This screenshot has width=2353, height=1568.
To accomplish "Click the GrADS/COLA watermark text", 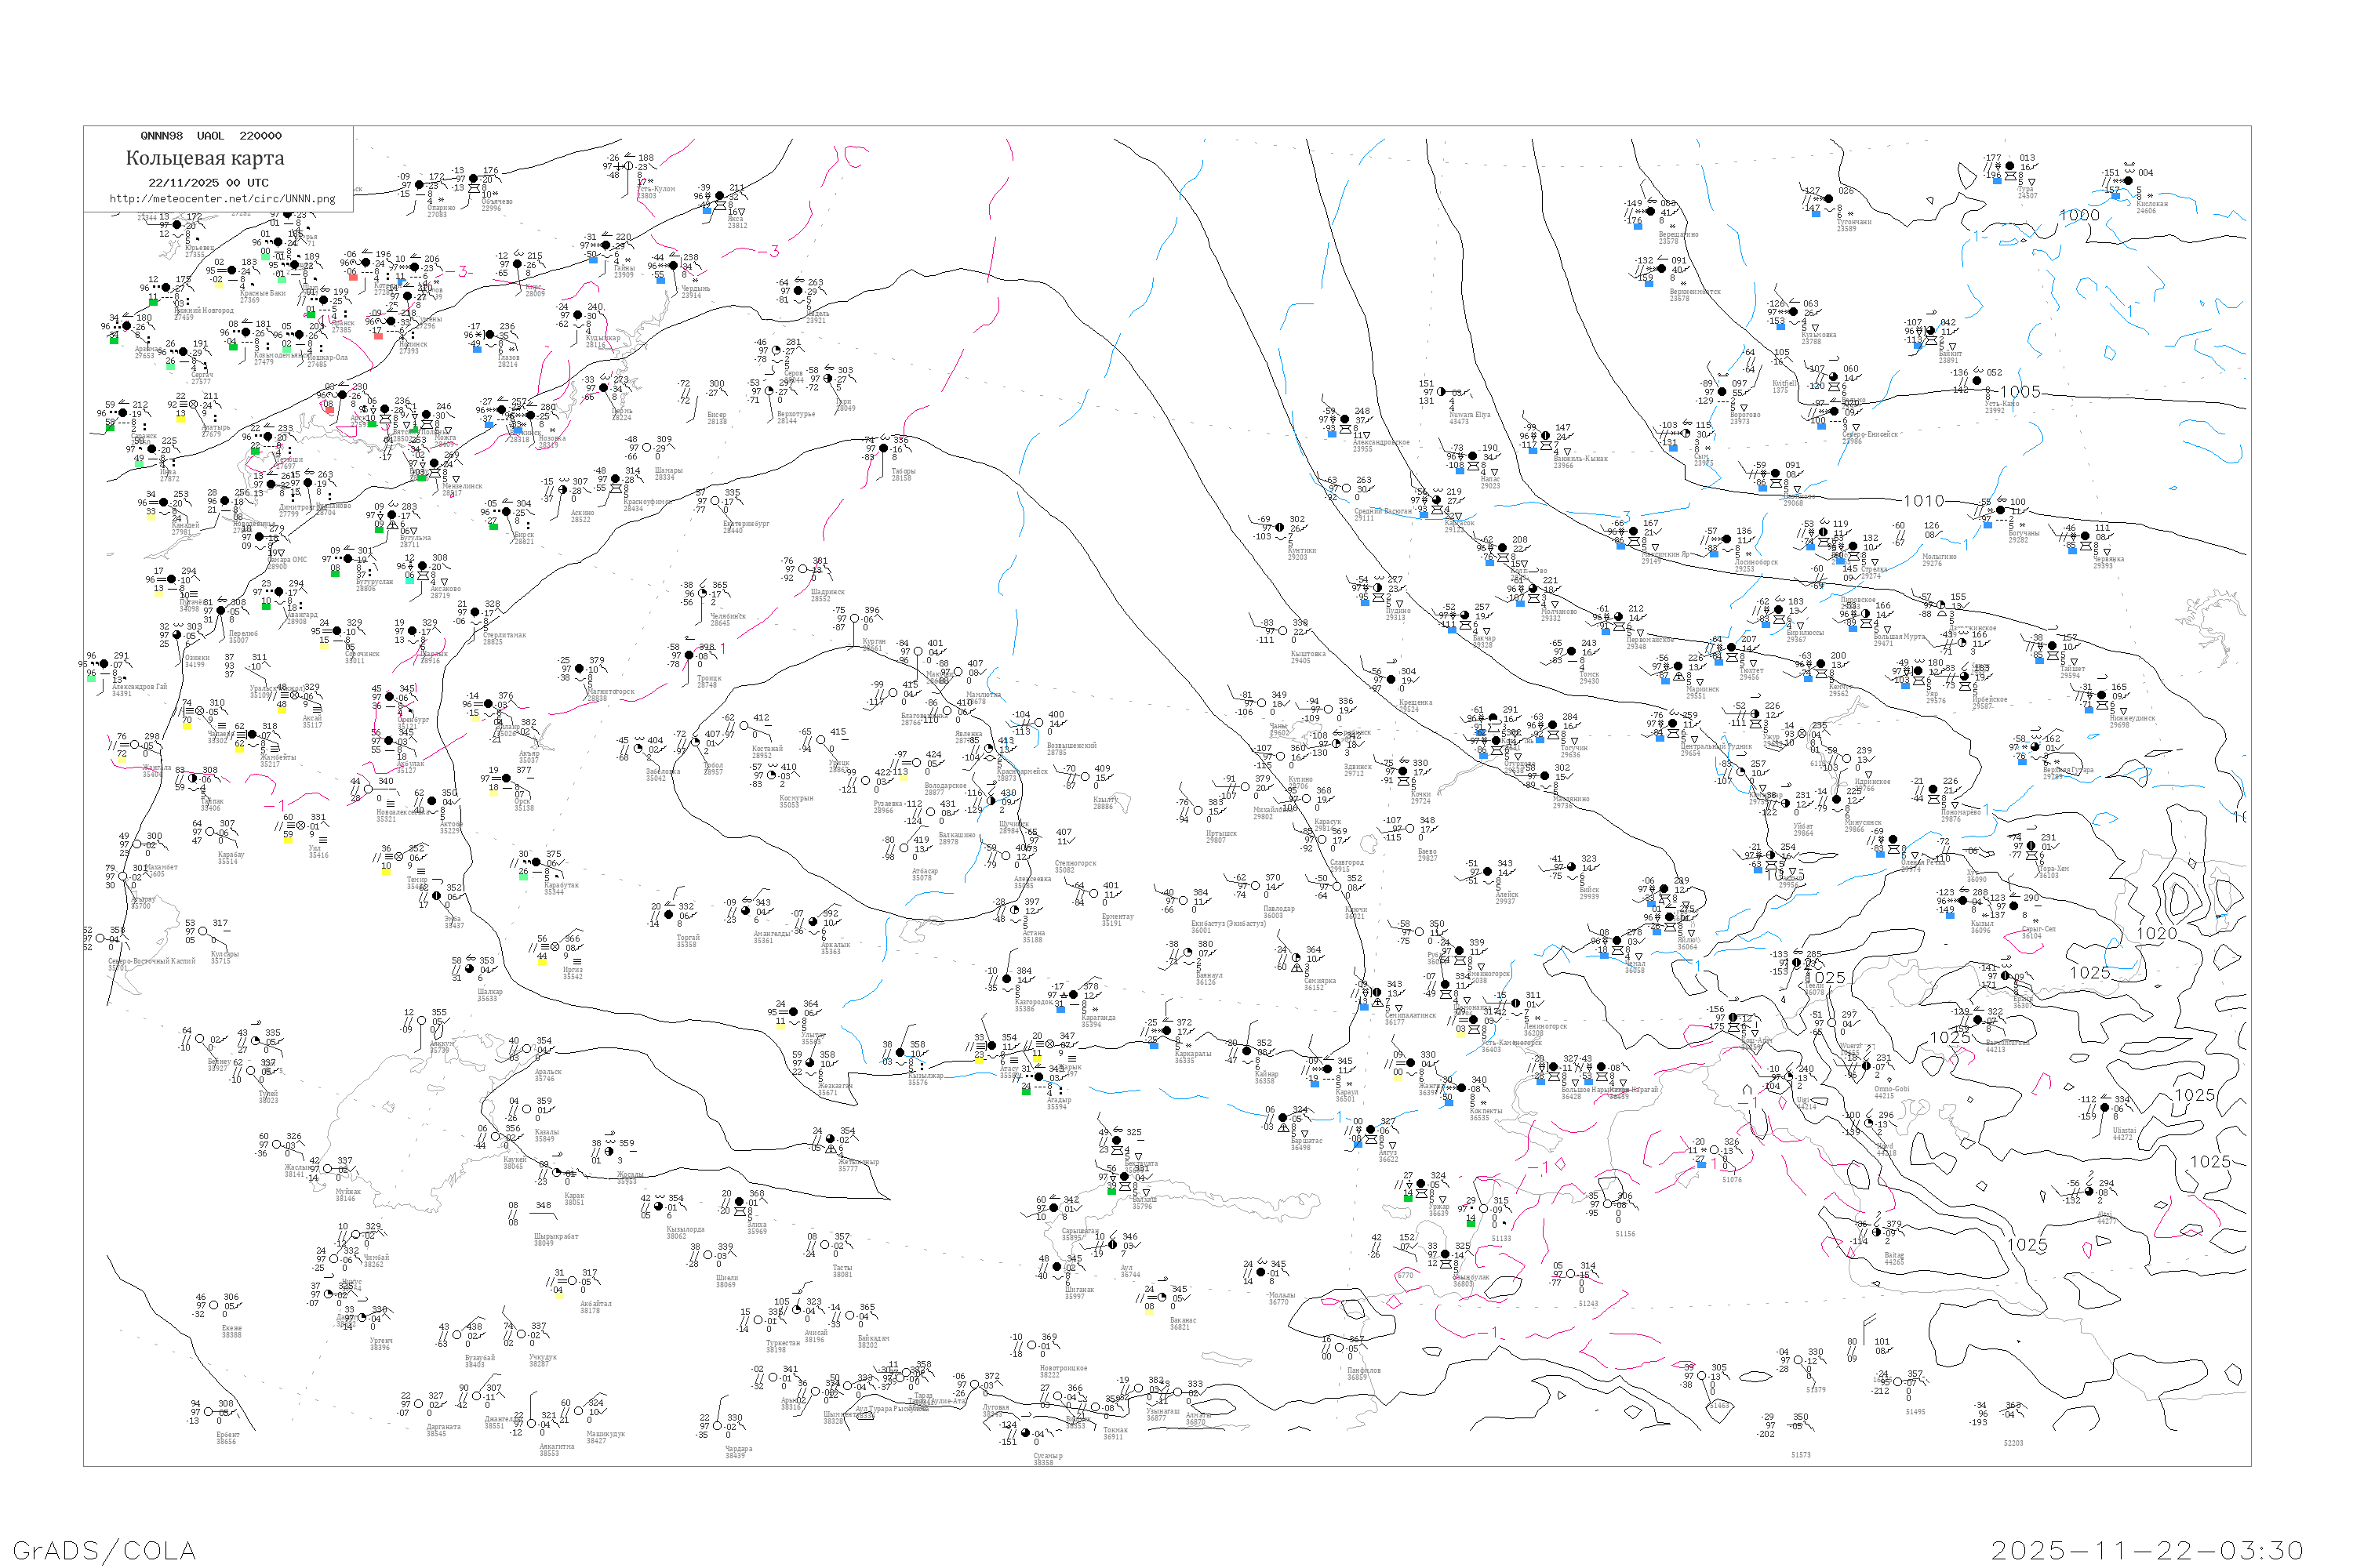I will (x=104, y=1550).
